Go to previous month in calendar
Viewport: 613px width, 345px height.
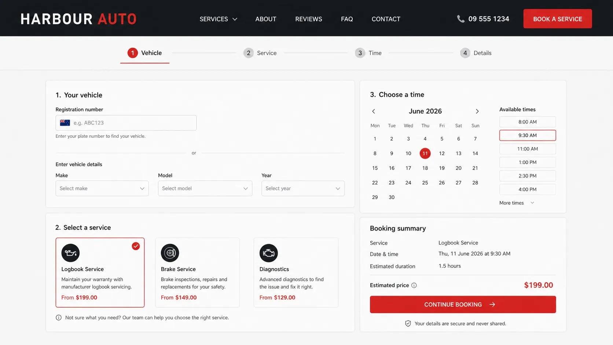[374, 111]
